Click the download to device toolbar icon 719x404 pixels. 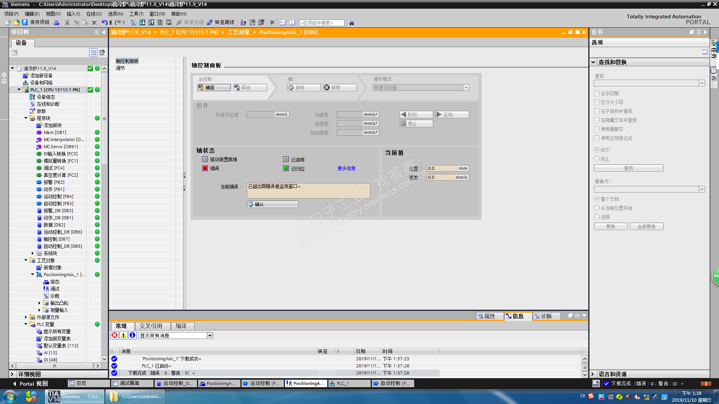click(x=142, y=22)
